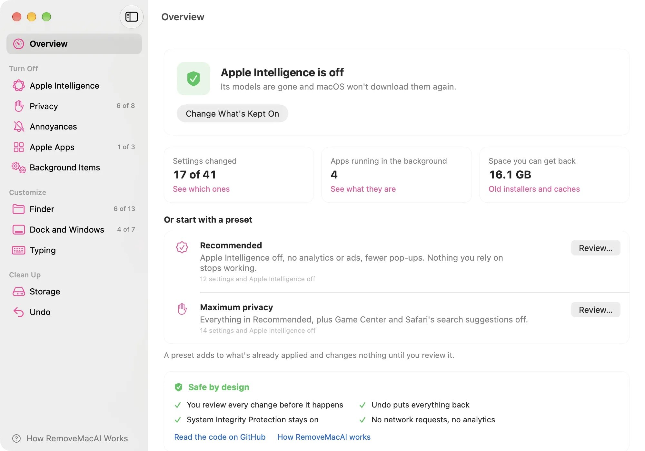Screen dimensions: 645x451
Task: Click the Recommended preset badge icon
Action: click(x=182, y=247)
